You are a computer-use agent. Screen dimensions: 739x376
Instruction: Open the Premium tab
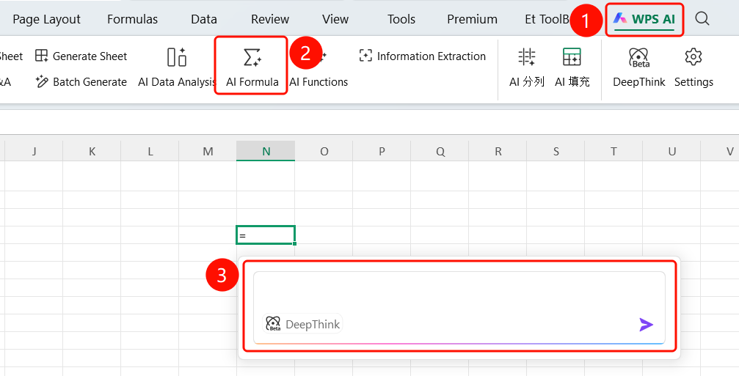(473, 19)
